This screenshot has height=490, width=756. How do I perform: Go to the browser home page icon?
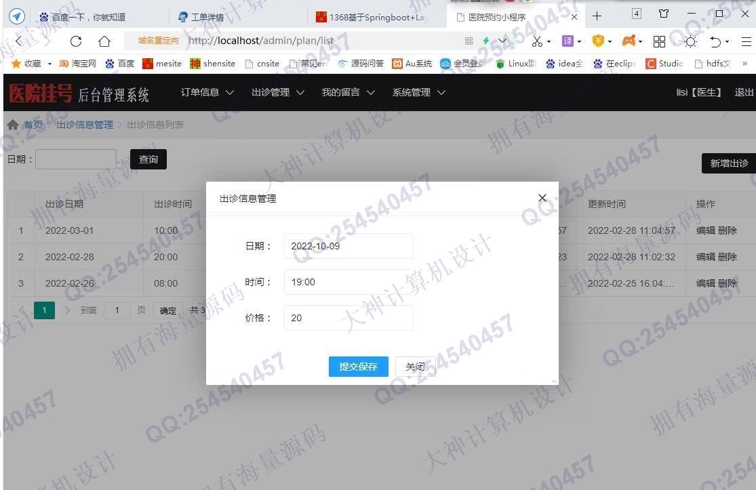(x=104, y=41)
